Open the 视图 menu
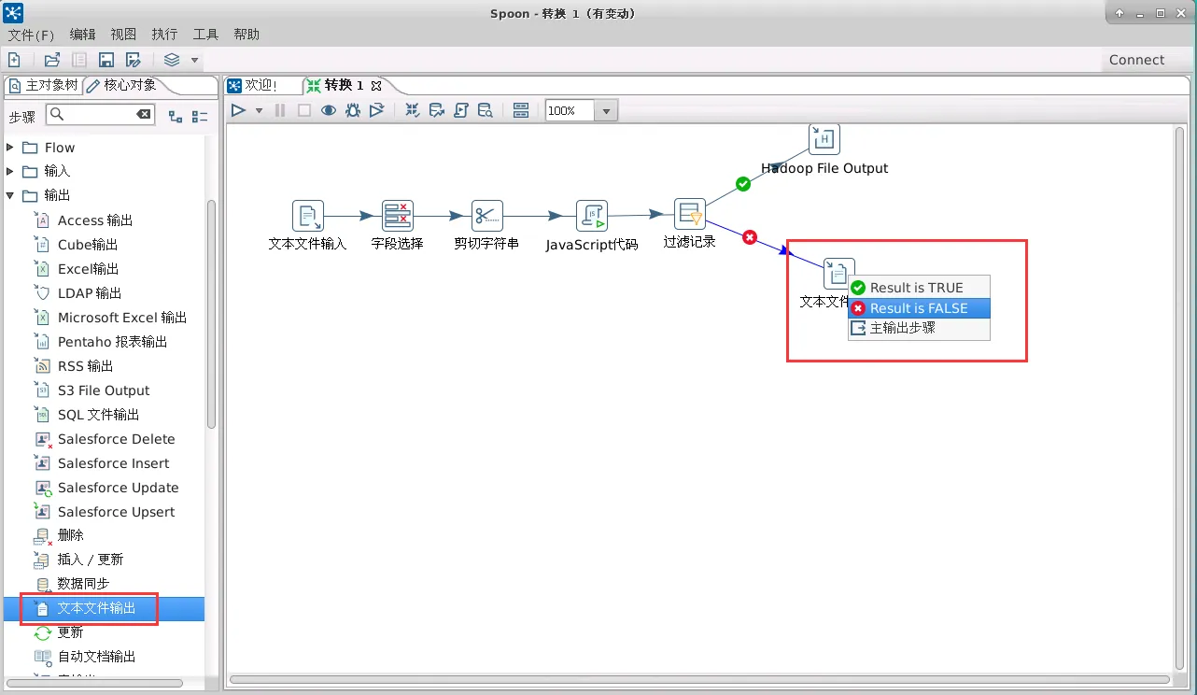 click(123, 35)
